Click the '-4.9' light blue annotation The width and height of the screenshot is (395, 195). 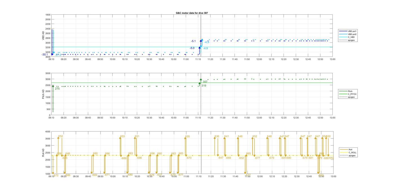[205, 48]
